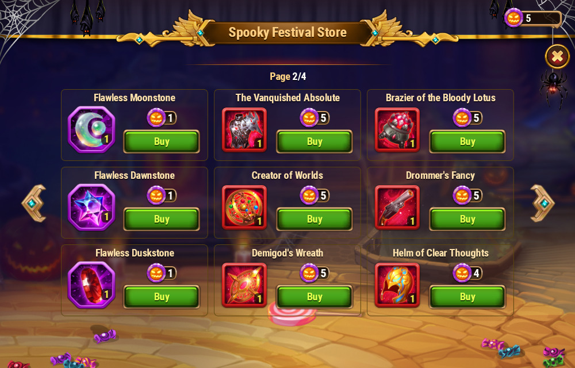Go to the previous store page arrow
575x368 pixels.
click(x=34, y=203)
